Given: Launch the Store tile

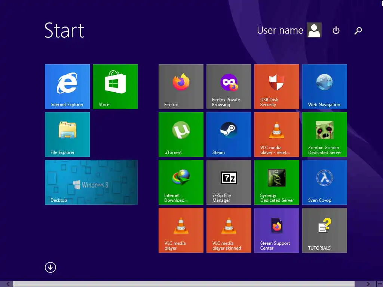Looking at the screenshot, I should 115,87.
